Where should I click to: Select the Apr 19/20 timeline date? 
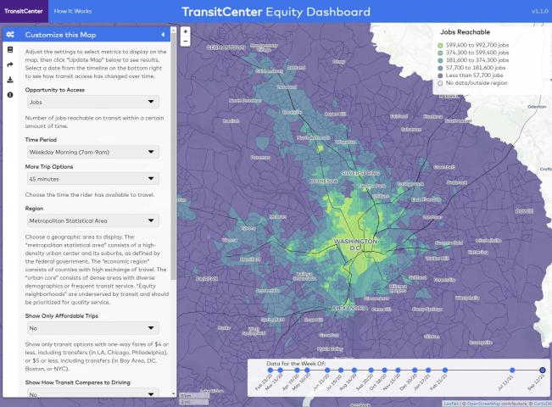[297, 370]
